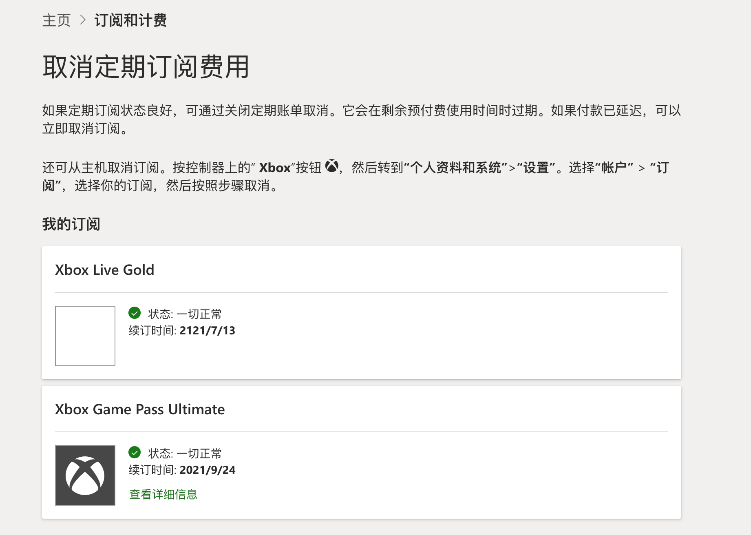The height and width of the screenshot is (535, 751).
Task: Click the 取消定期订阅费用 page heading
Action: (x=146, y=67)
